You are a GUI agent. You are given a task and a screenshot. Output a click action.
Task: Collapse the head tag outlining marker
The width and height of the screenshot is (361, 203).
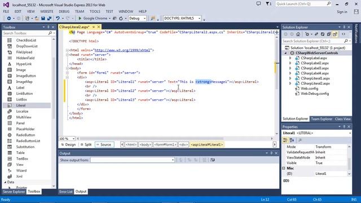click(67, 55)
